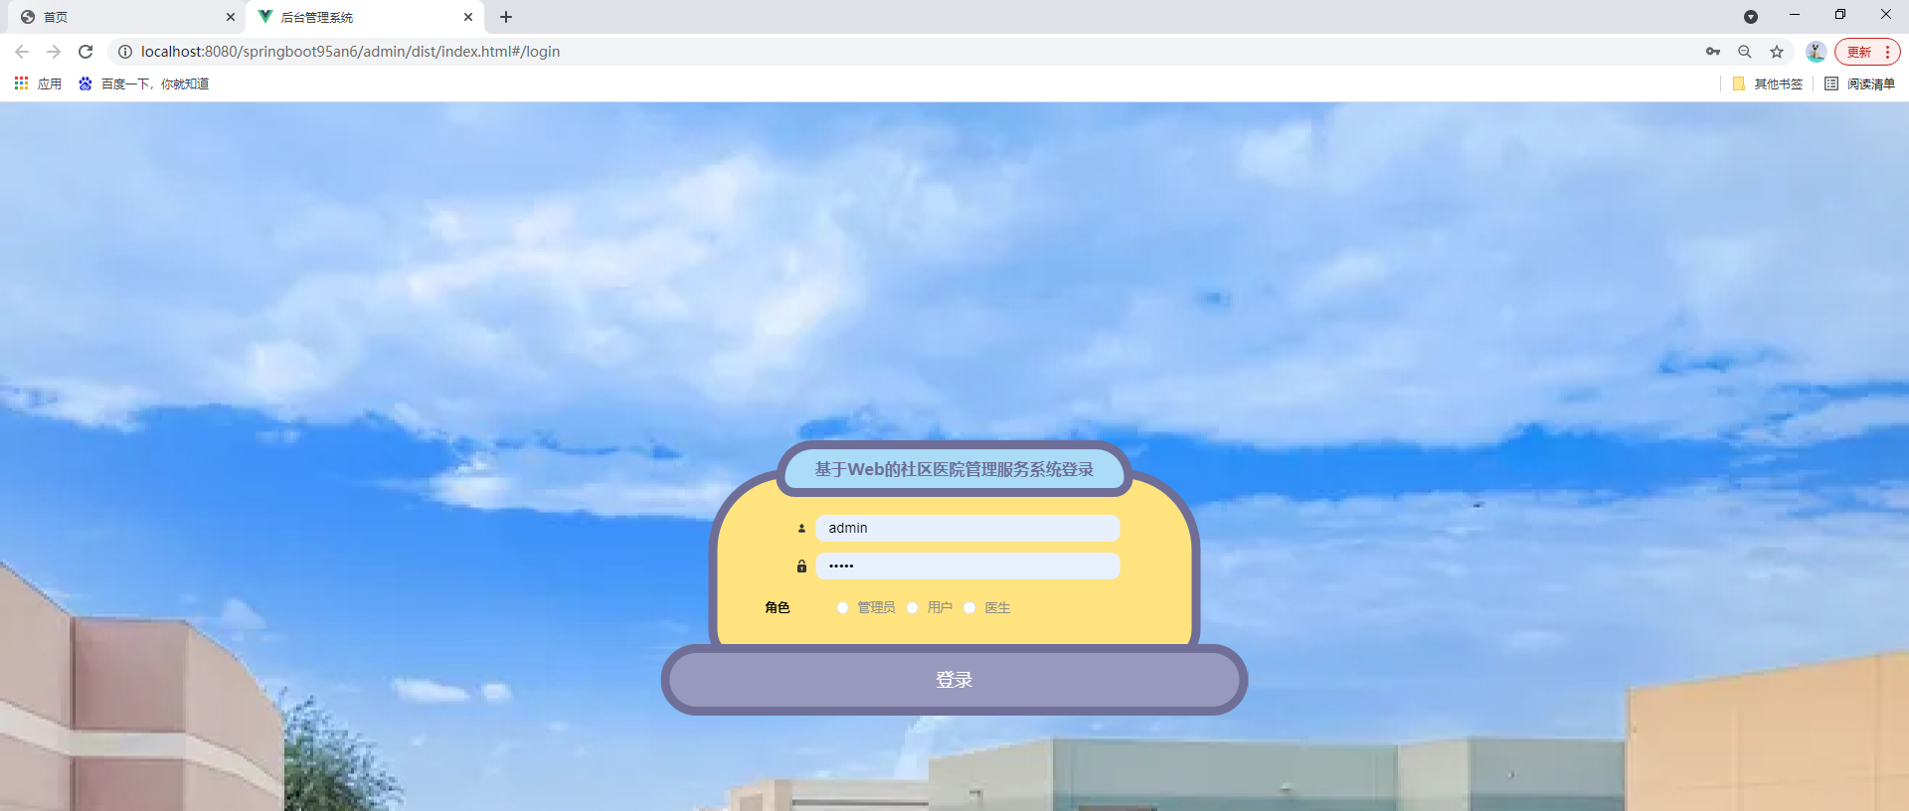Open the user profile avatar
This screenshot has height=811, width=1909.
click(1816, 52)
